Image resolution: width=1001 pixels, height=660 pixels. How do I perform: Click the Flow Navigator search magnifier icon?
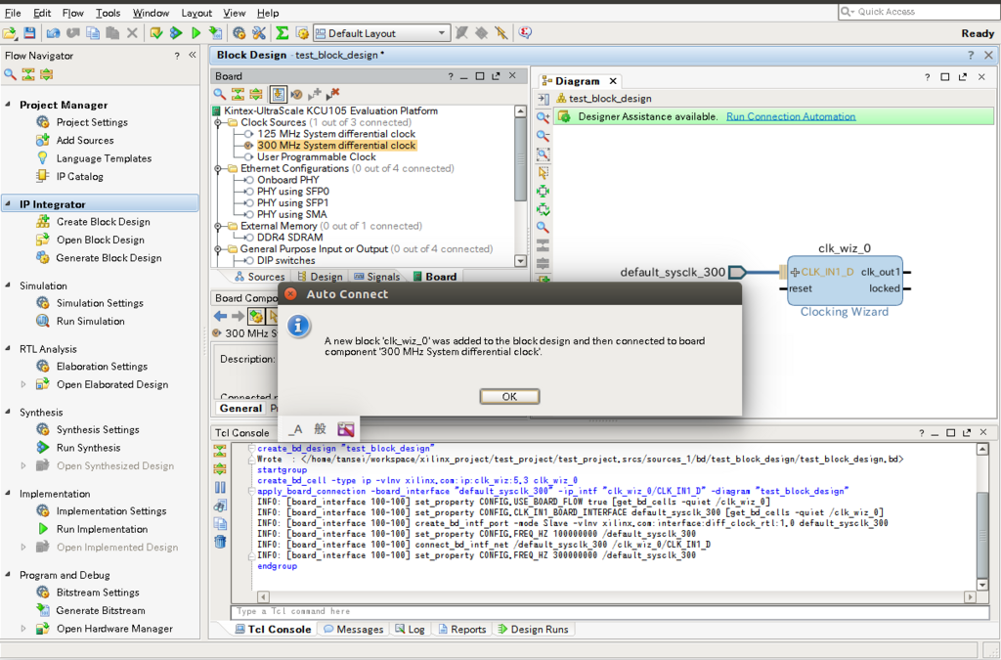(x=10, y=74)
